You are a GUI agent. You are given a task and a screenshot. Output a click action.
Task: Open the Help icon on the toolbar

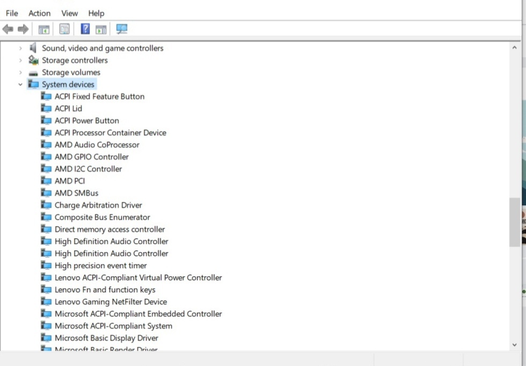85,28
